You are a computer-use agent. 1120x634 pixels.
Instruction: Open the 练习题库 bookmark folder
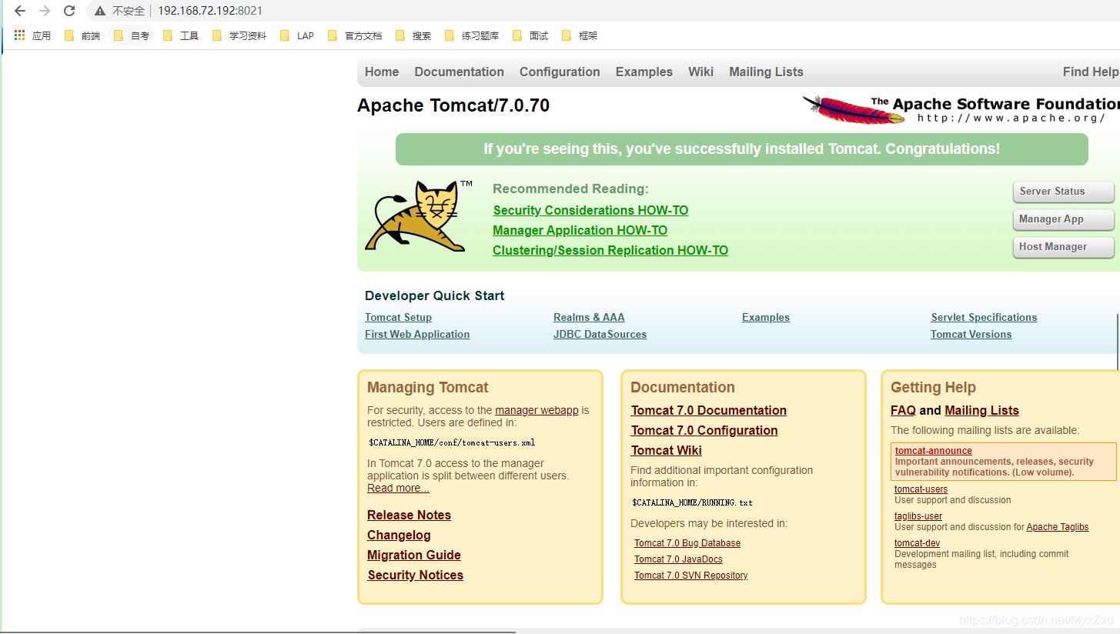pyautogui.click(x=472, y=35)
